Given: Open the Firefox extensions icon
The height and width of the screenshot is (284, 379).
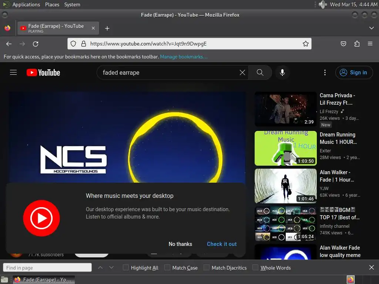Looking at the screenshot, I should 357,44.
